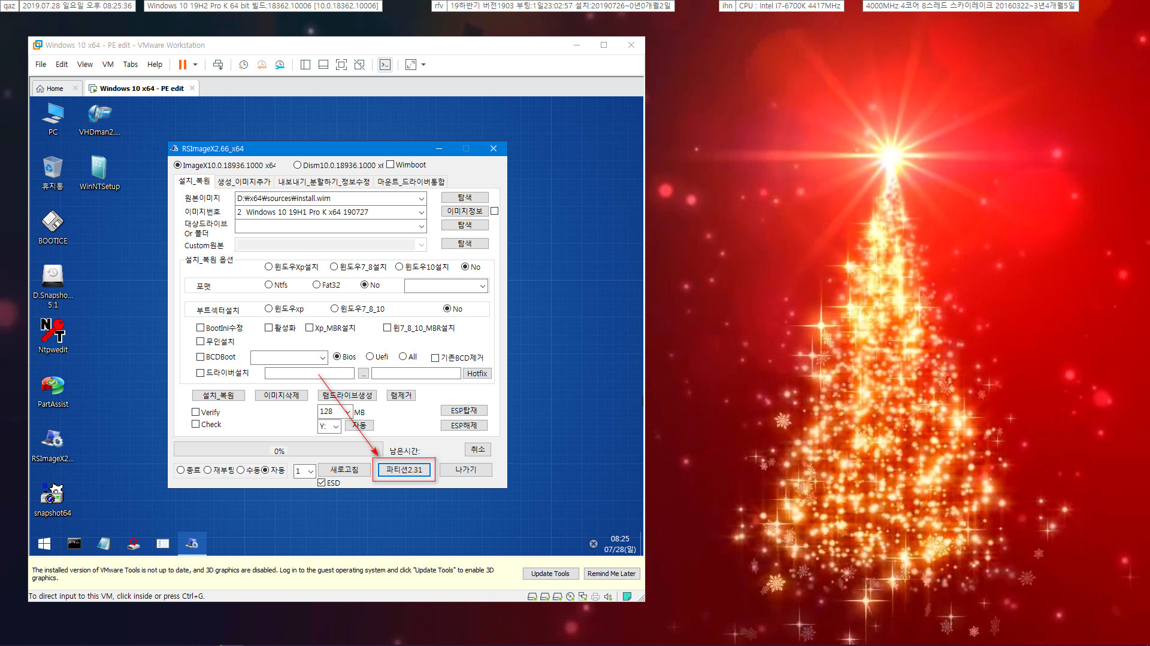Open D.Snapshot 5.1 desktop icon

click(53, 286)
